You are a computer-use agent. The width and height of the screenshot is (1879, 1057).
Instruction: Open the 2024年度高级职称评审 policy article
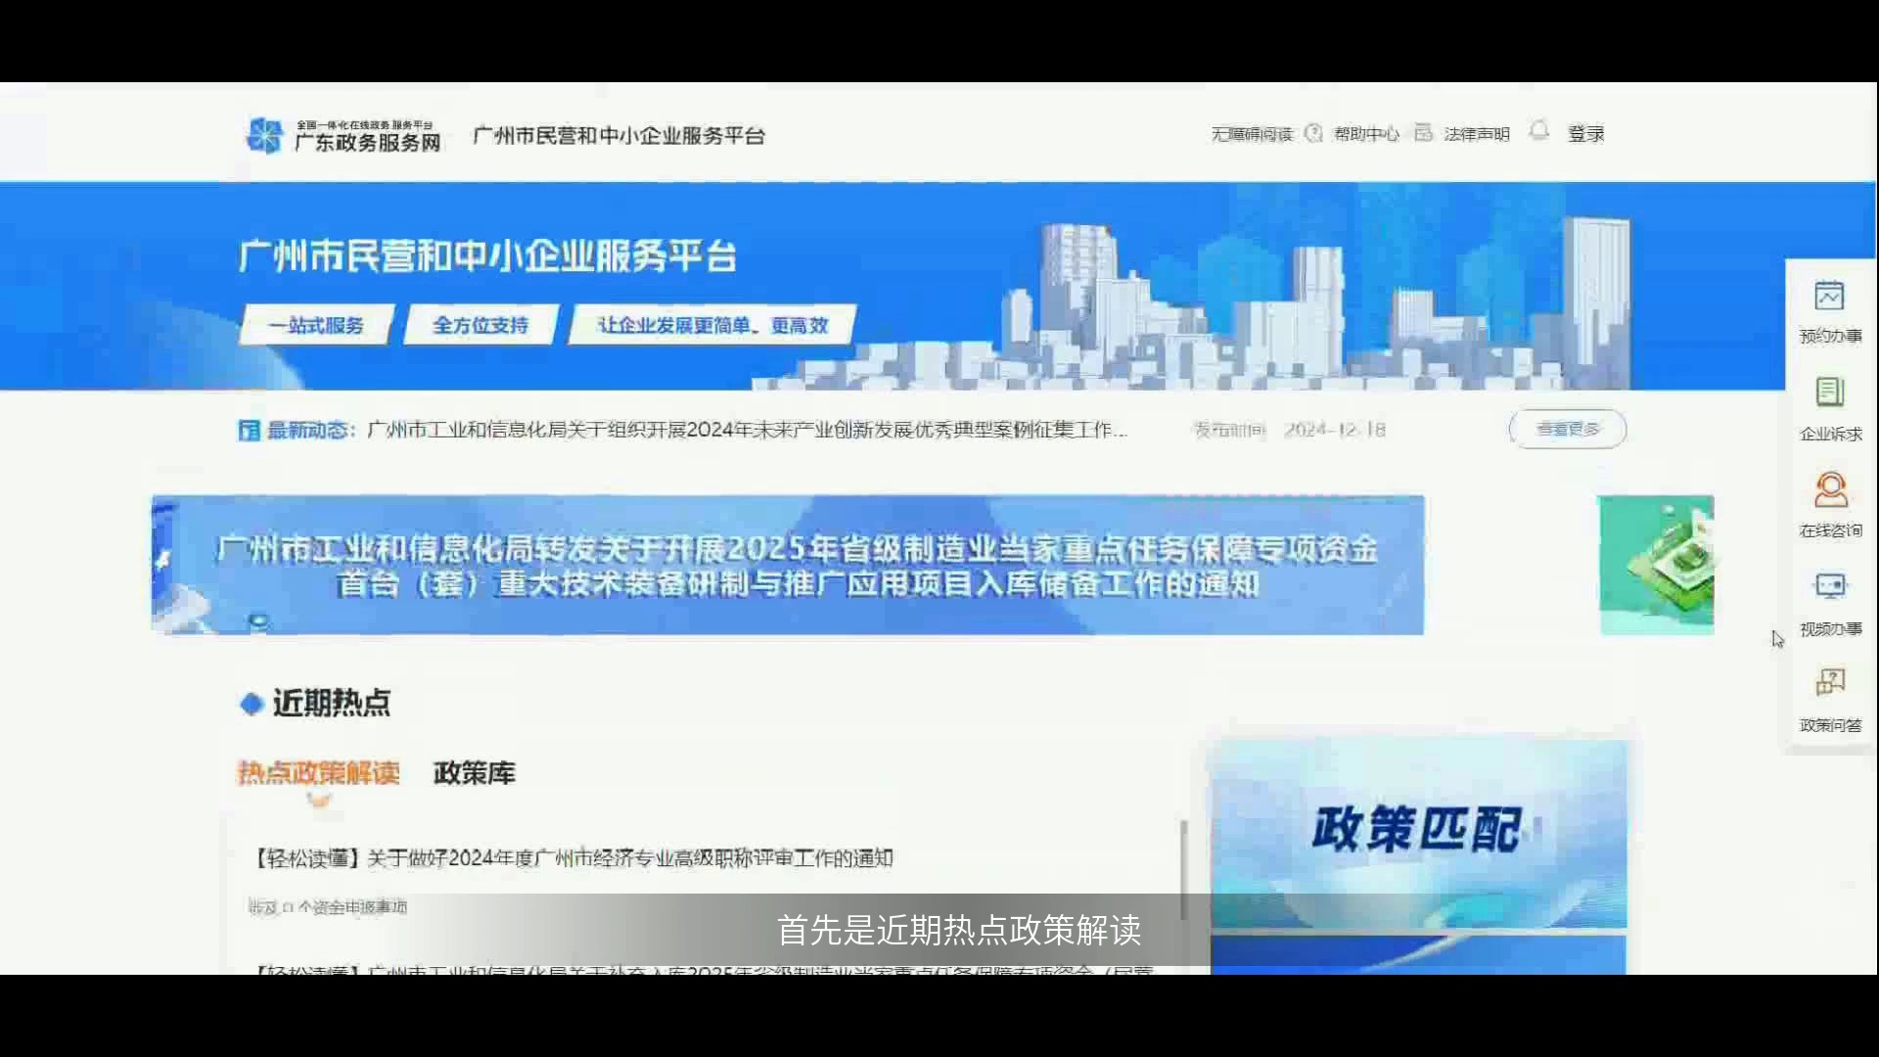click(573, 858)
